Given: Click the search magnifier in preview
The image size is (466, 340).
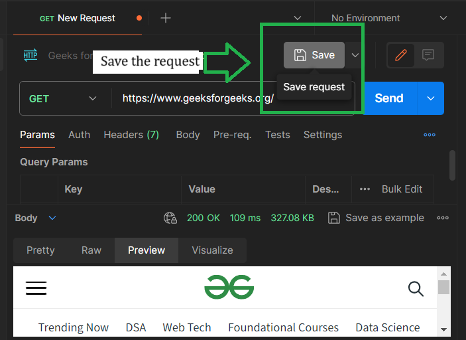Looking at the screenshot, I should click(416, 288).
